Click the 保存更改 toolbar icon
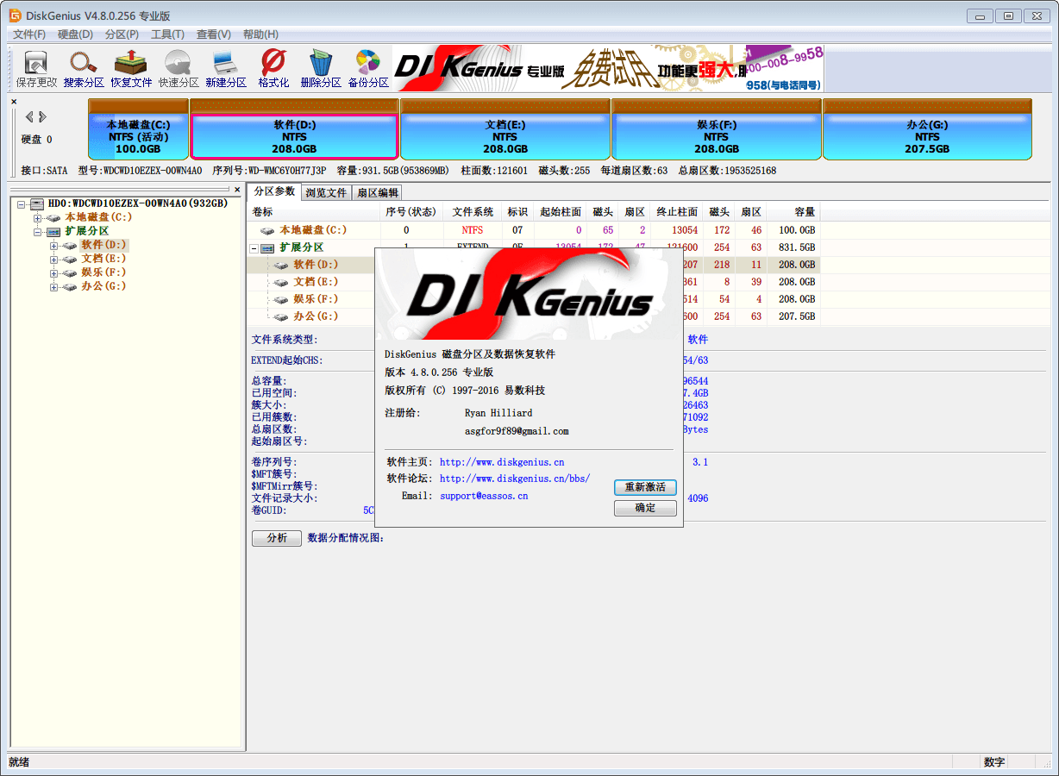This screenshot has width=1059, height=776. [36, 69]
